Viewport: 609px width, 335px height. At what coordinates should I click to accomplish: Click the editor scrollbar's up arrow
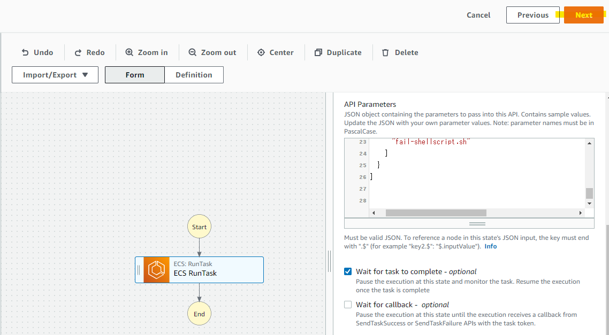[589, 142]
